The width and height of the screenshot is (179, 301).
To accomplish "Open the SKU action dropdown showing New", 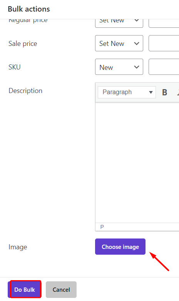I will (x=119, y=67).
